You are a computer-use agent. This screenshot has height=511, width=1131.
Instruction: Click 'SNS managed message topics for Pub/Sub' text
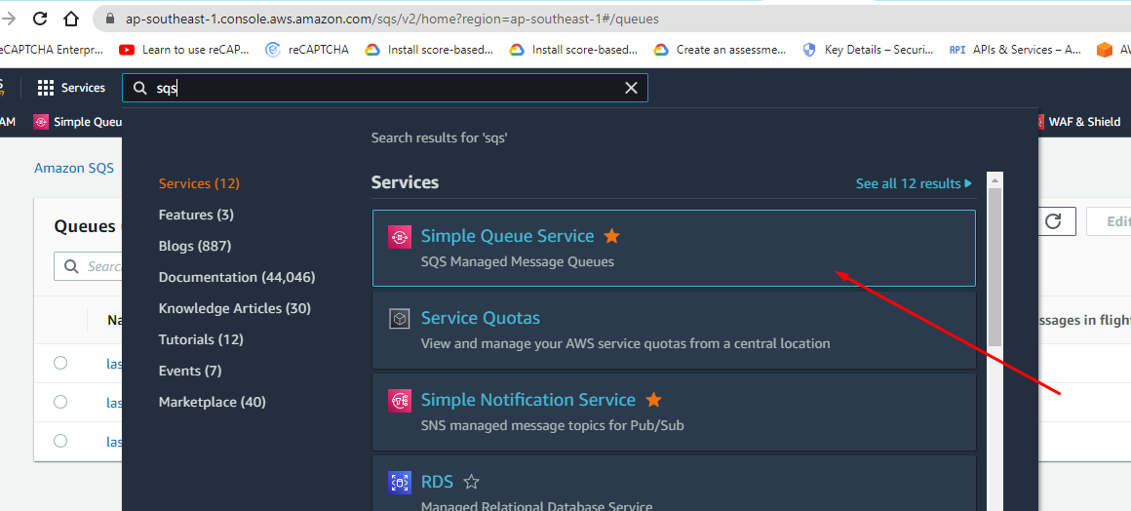(x=552, y=425)
